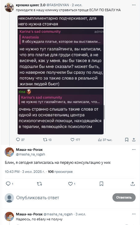Bookmark Маша-на-Рогах's consultation tweet
The width and height of the screenshot is (140, 225).
pos(101,184)
